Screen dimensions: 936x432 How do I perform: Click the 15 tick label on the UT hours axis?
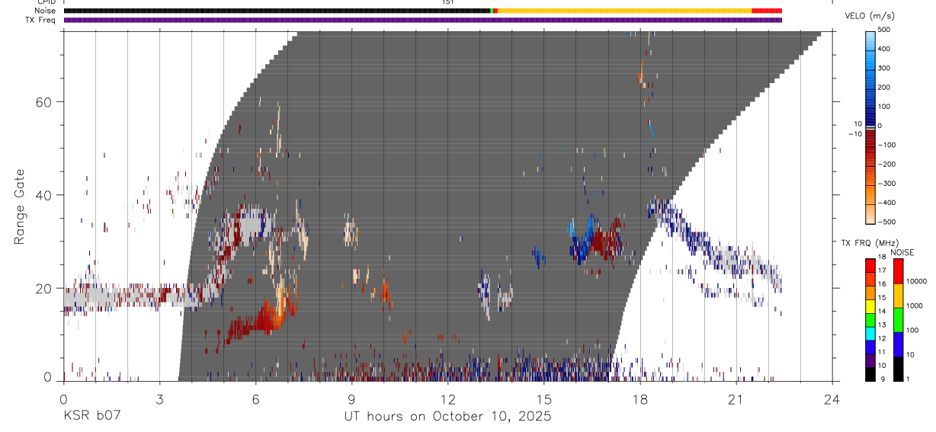coord(543,399)
